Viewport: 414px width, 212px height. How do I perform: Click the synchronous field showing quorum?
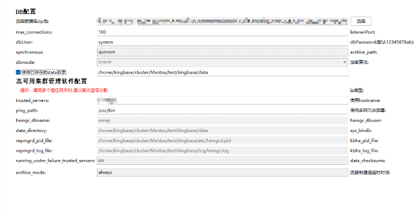(222, 52)
